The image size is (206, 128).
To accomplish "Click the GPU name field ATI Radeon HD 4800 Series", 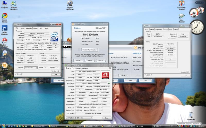I will point(88,72).
